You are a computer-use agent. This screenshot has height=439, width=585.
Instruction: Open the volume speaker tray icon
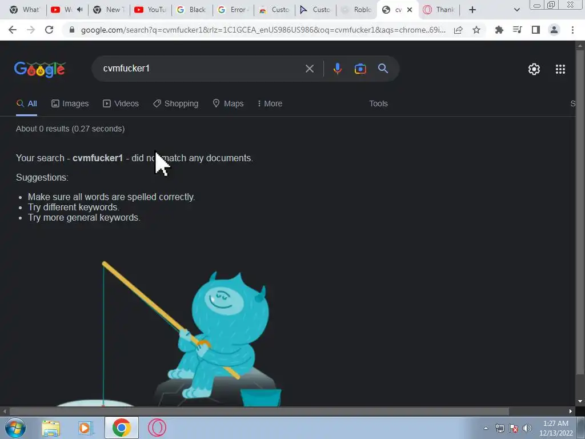527,428
